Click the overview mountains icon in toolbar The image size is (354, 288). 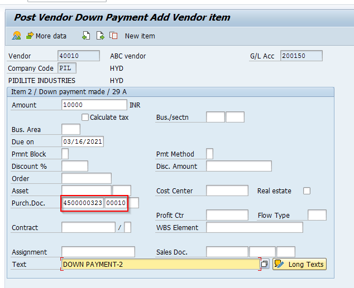tap(17, 36)
